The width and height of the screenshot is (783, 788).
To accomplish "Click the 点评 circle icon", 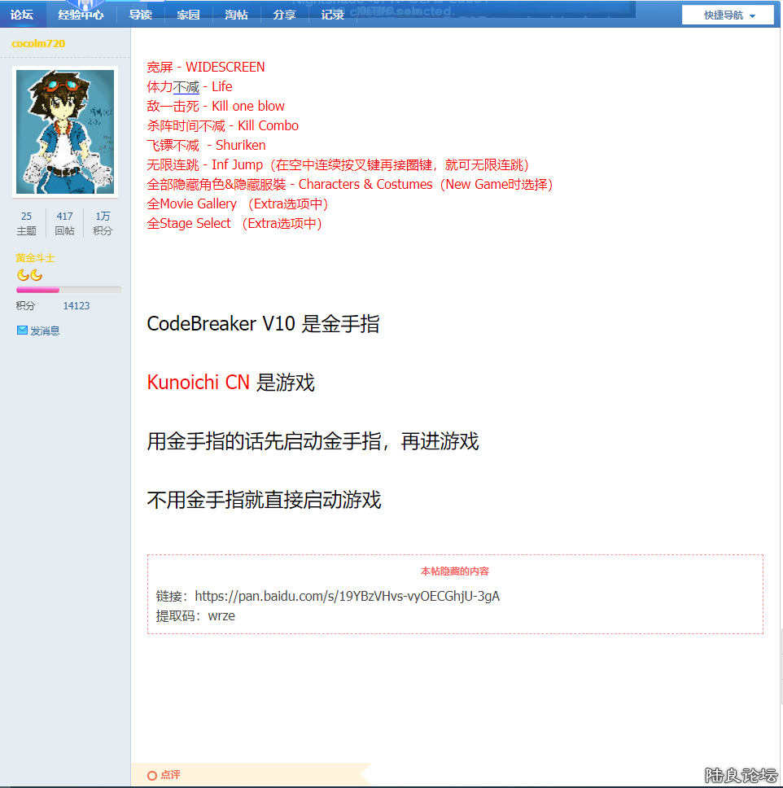I will pyautogui.click(x=152, y=776).
